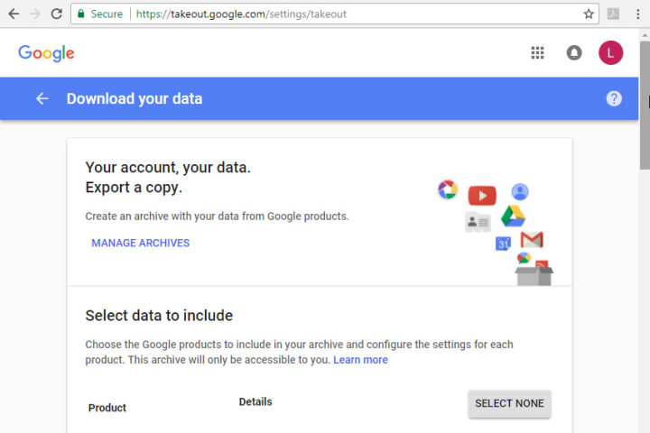This screenshot has height=433, width=650.
Task: Open the Google apps grid
Action: pos(538,53)
